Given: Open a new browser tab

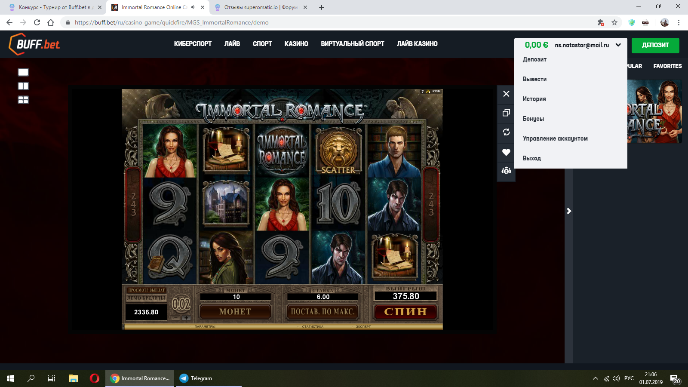Looking at the screenshot, I should [321, 7].
